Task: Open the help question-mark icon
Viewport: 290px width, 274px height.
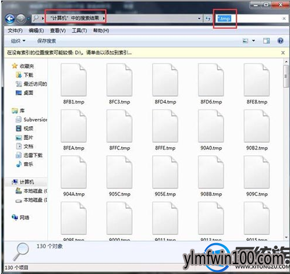Action: tap(280, 41)
